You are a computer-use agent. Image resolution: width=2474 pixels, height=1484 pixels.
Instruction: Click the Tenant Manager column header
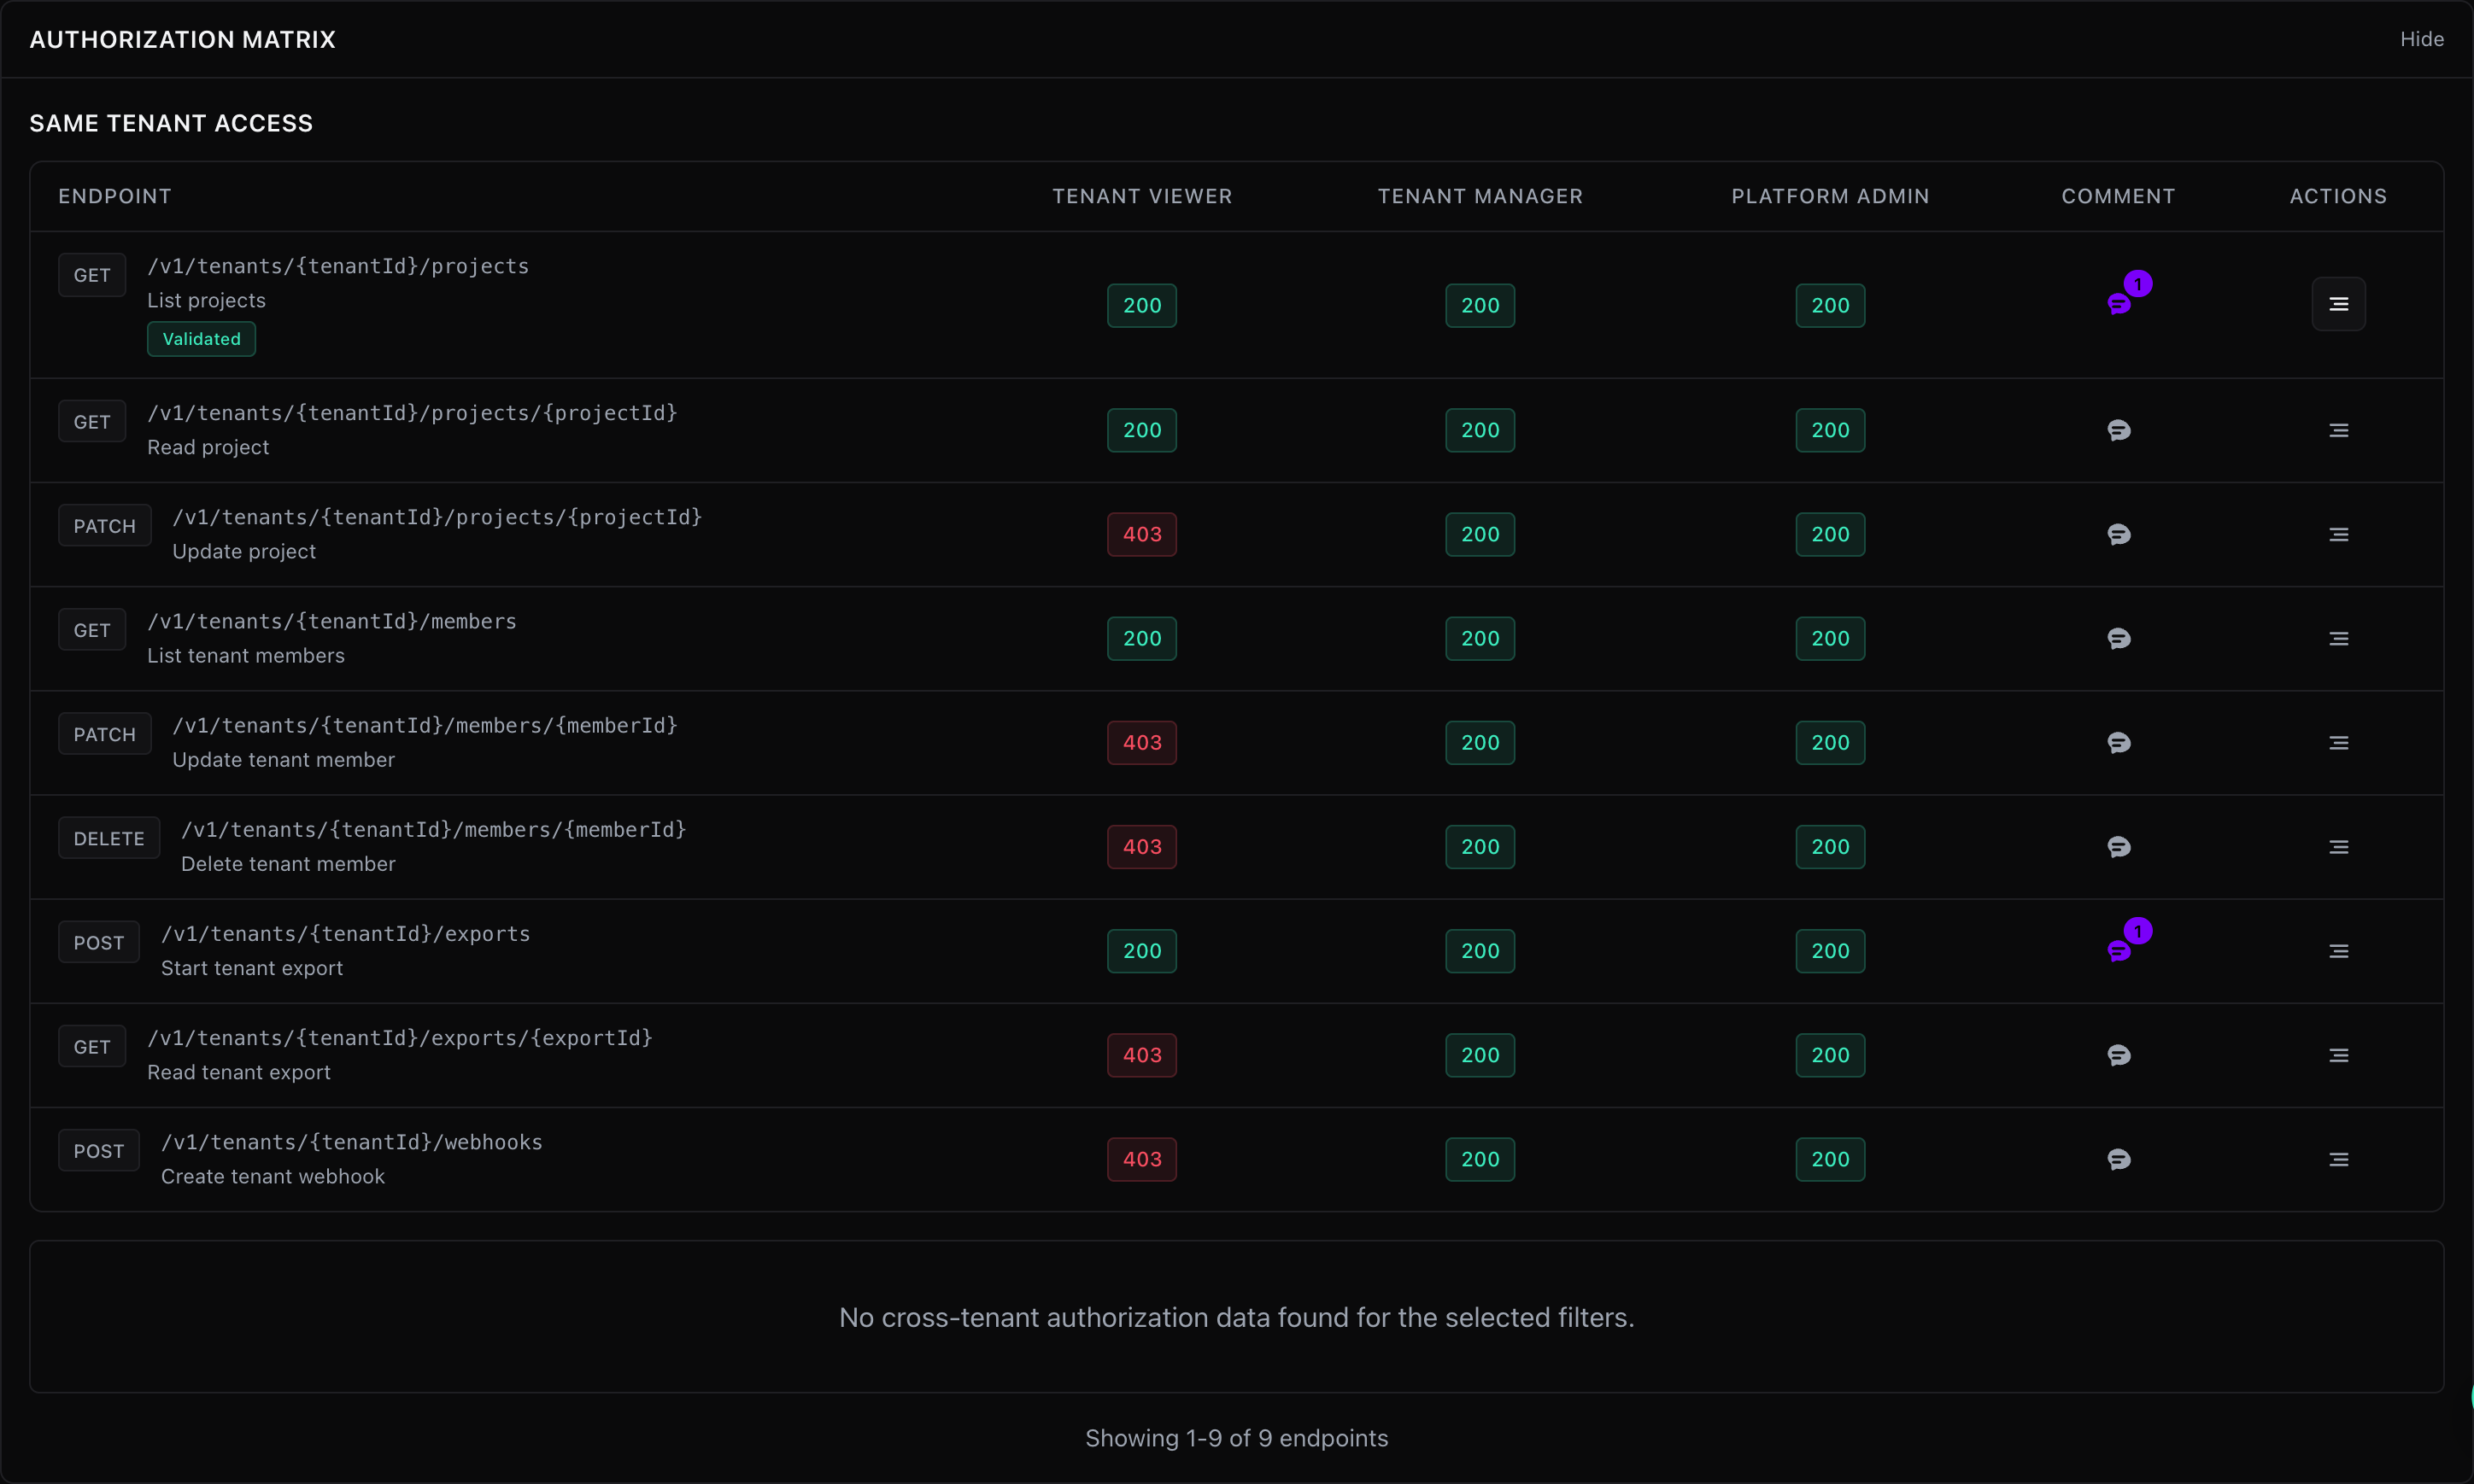1480,196
